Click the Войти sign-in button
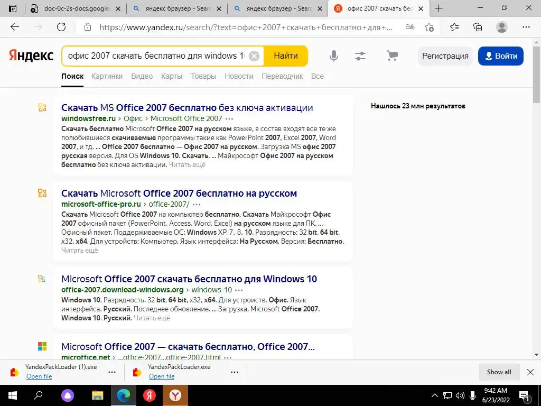Image resolution: width=541 pixels, height=406 pixels. [501, 56]
